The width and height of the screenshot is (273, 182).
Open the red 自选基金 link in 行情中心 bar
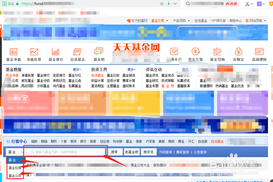pyautogui.click(x=217, y=141)
